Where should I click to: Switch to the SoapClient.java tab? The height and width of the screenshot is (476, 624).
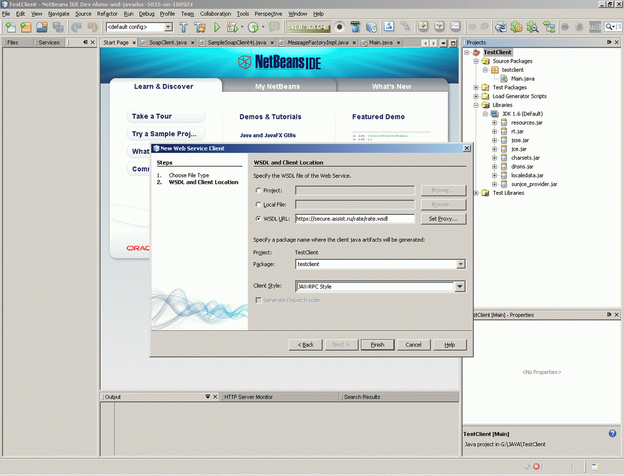pyautogui.click(x=167, y=42)
